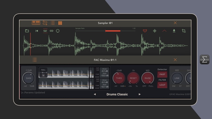Click the small triangle icon under FULL

(44, 75)
